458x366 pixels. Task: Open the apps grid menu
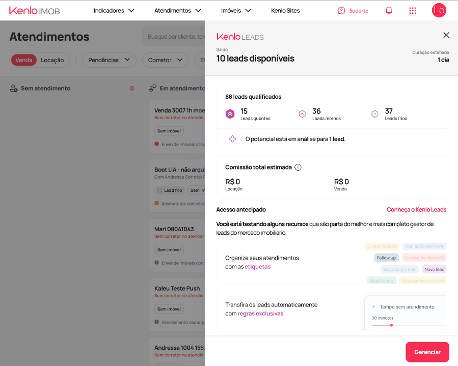413,11
